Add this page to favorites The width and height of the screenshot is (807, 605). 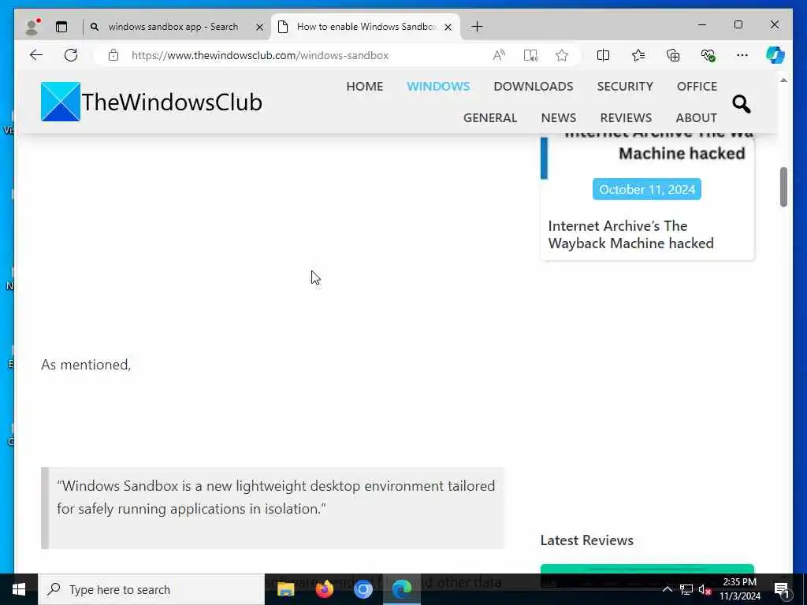point(561,55)
